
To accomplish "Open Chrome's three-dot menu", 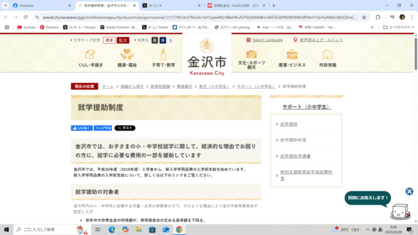I will click(x=412, y=17).
